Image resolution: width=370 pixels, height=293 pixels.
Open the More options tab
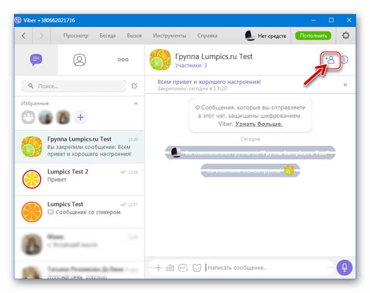[123, 60]
